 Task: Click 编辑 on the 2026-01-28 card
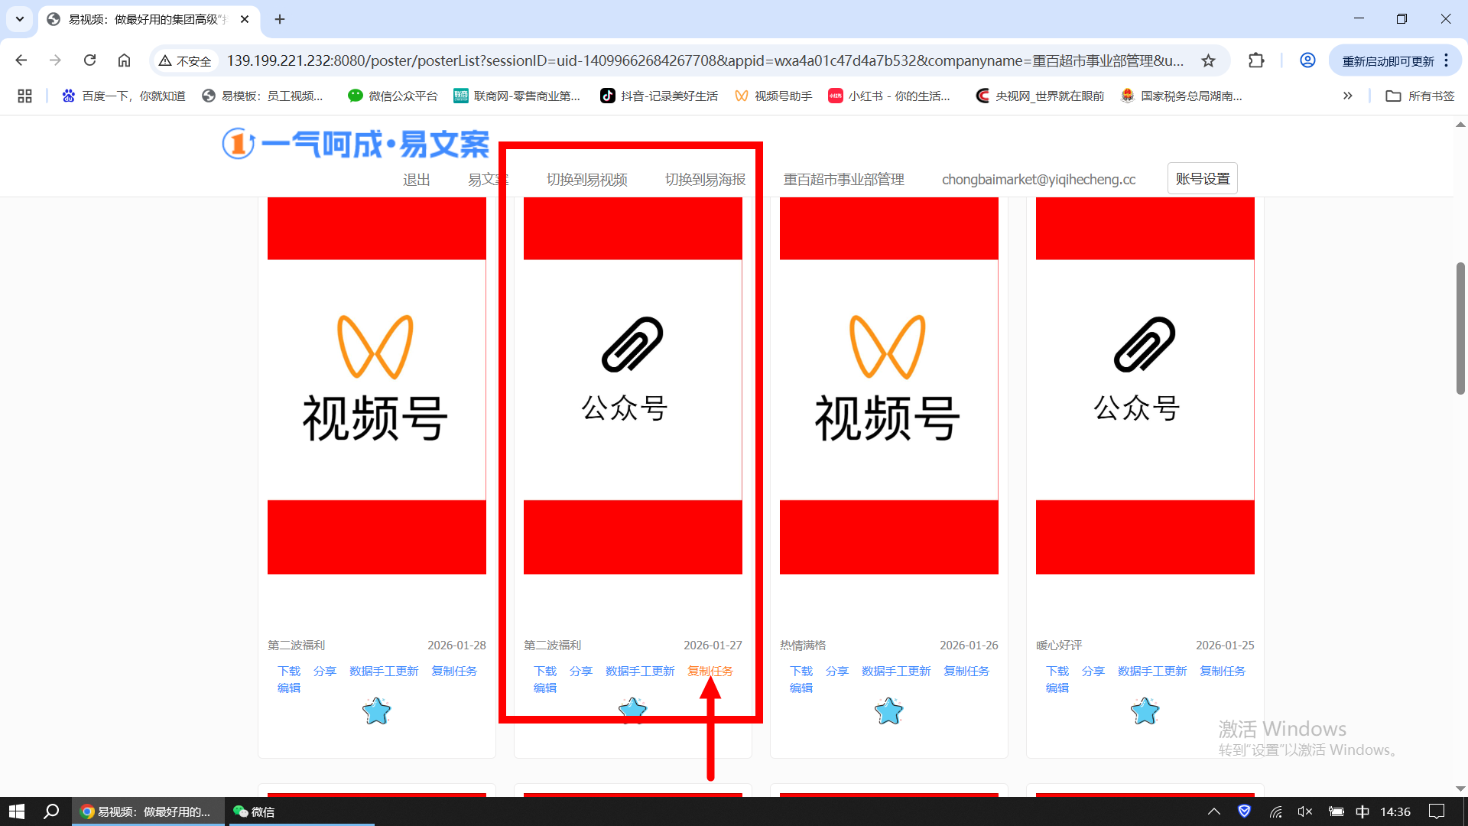tap(289, 688)
